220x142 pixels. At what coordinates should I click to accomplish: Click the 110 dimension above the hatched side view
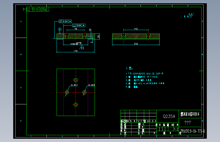[136, 29]
